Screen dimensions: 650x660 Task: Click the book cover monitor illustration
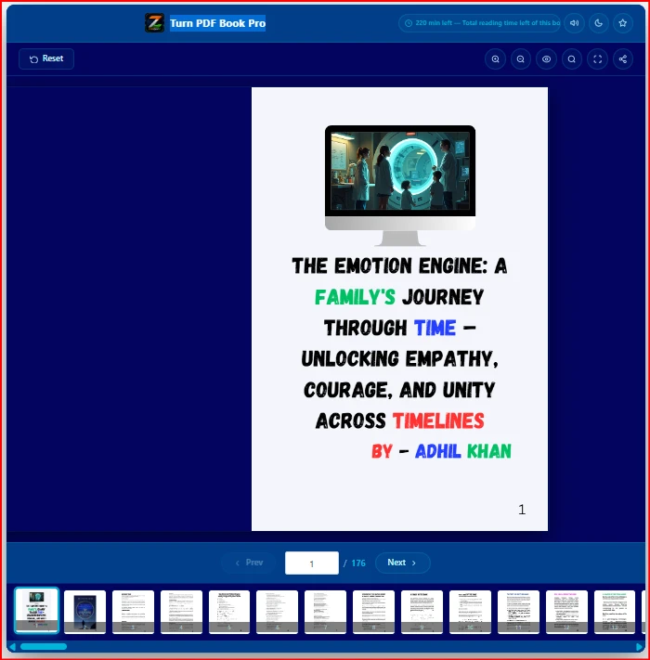[x=400, y=186]
